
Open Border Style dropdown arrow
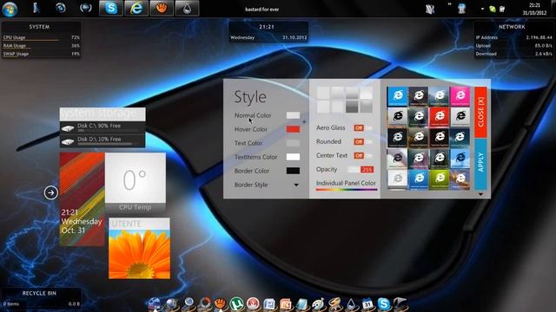click(x=295, y=185)
